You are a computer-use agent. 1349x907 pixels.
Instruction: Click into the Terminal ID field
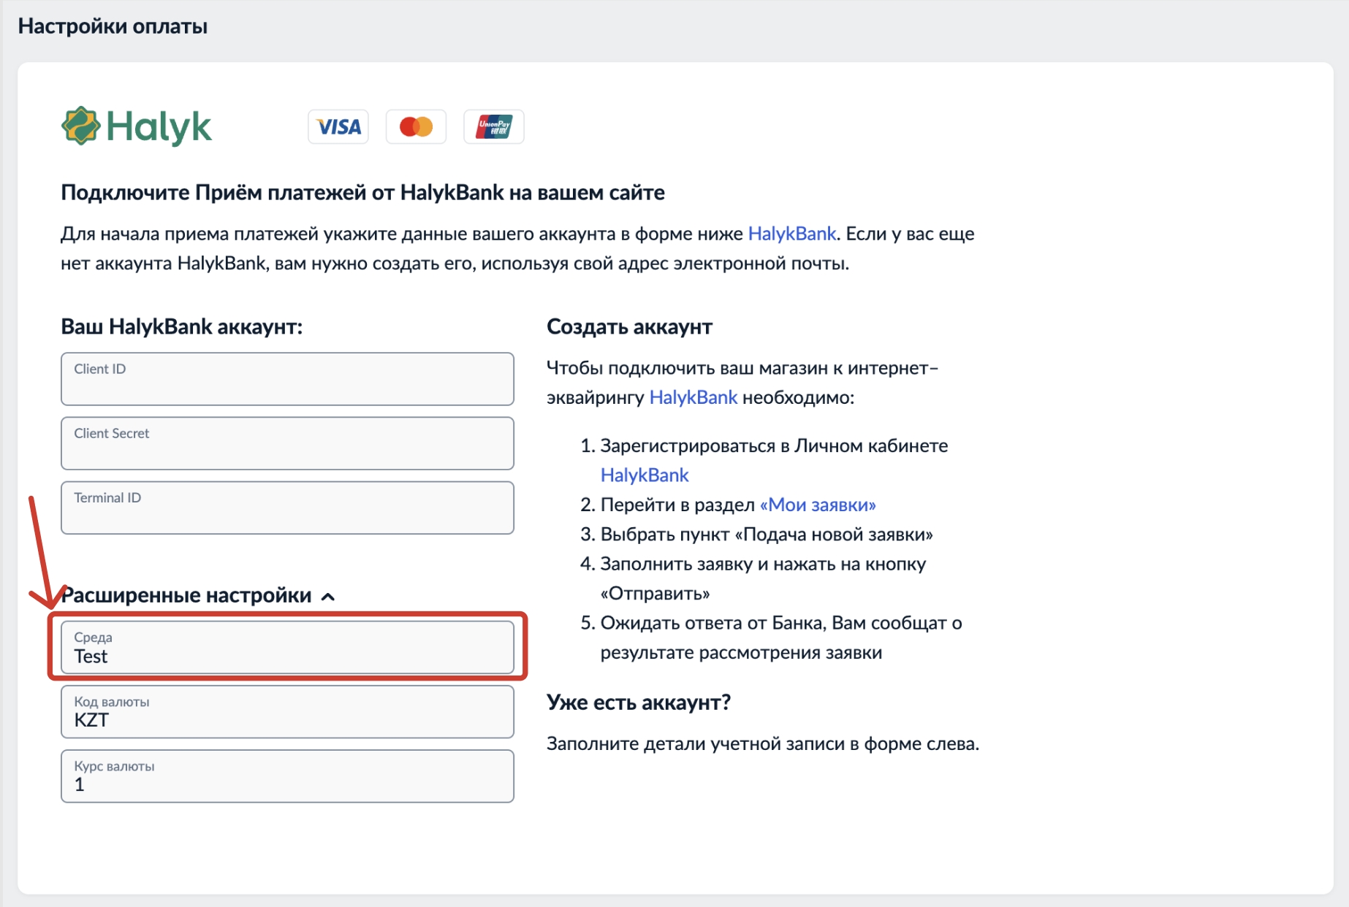[x=287, y=508]
